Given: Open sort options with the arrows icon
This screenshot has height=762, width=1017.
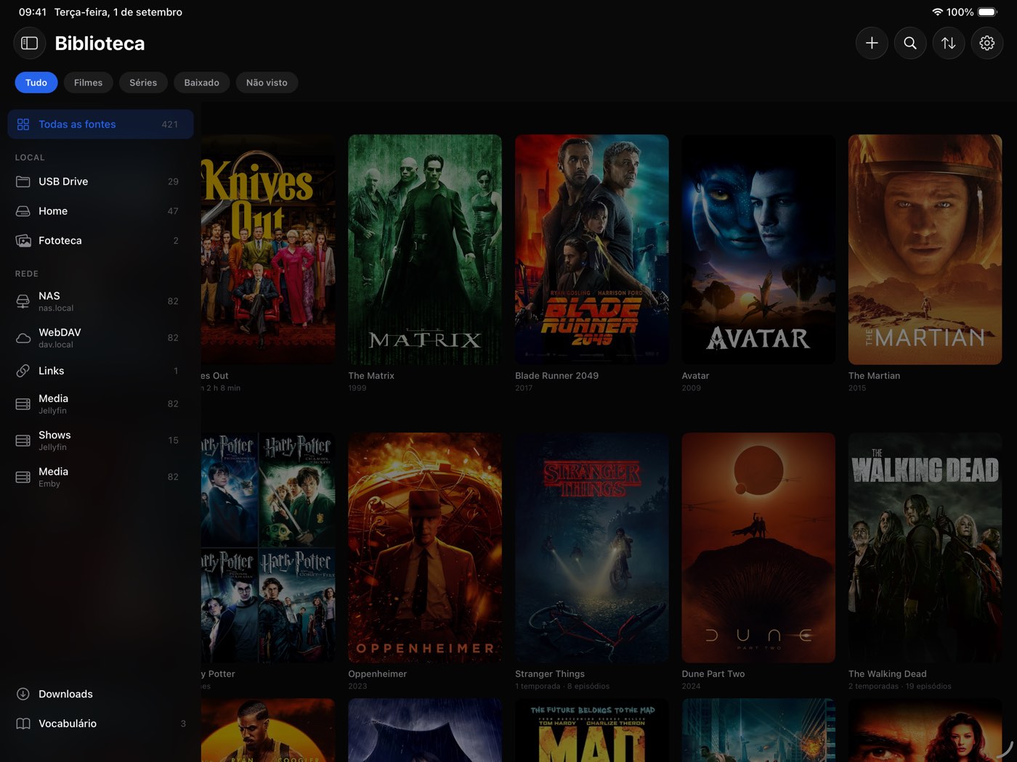Looking at the screenshot, I should coord(949,44).
